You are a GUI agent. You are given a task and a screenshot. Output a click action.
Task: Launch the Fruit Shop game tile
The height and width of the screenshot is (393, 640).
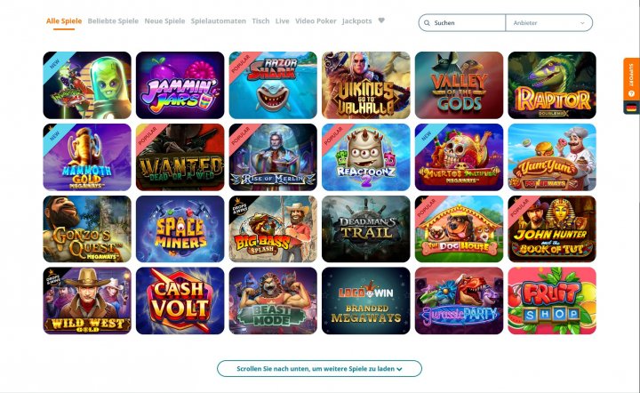pos(552,301)
